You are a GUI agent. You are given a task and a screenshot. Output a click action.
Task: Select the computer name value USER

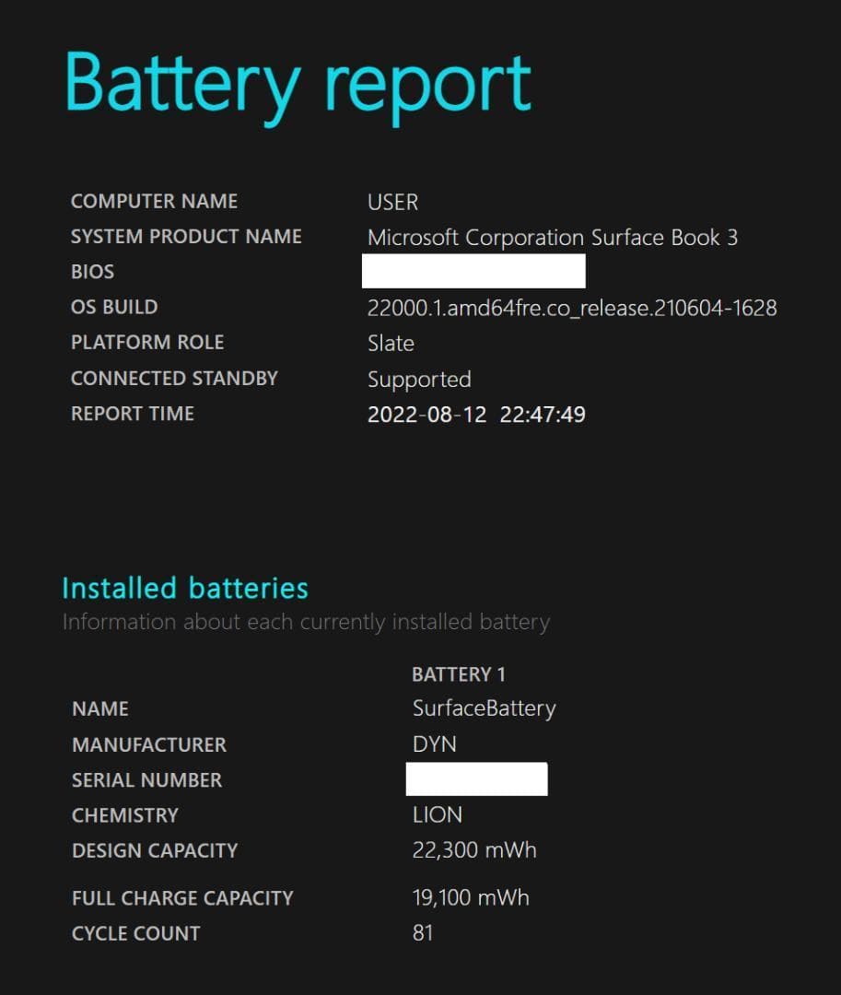click(x=392, y=202)
